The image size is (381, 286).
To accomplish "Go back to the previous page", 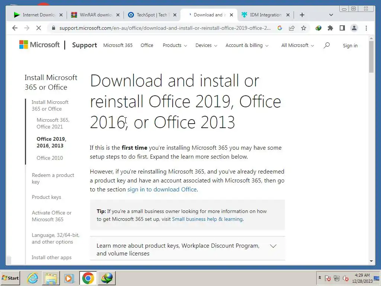I will [15, 28].
